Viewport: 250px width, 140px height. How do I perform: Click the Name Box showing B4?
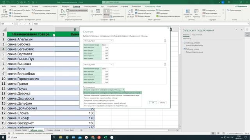(x=7, y=24)
